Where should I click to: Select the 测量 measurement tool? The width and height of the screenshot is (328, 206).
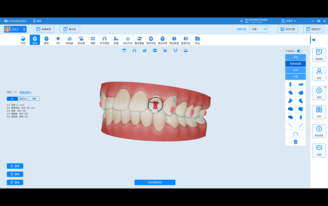click(x=116, y=40)
